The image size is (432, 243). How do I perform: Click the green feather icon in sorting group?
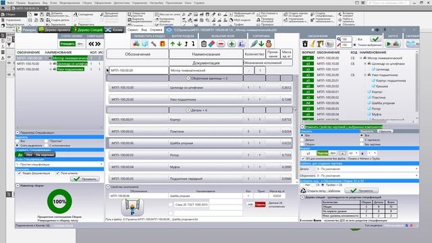pos(254,44)
